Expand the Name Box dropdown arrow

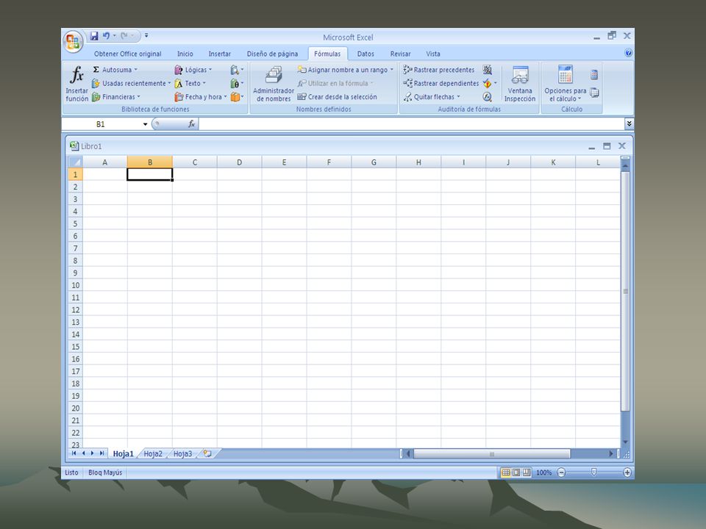[145, 124]
